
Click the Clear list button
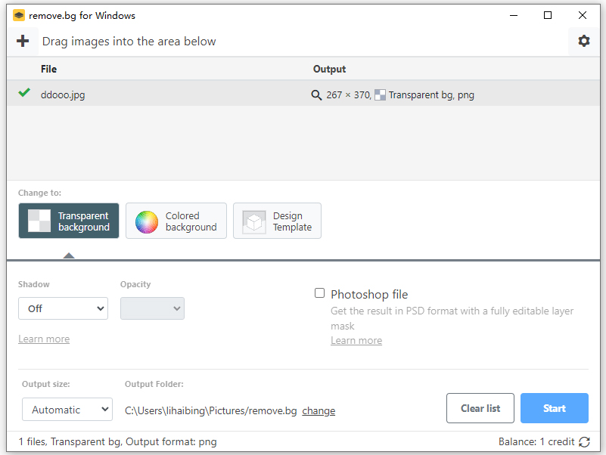(480, 408)
